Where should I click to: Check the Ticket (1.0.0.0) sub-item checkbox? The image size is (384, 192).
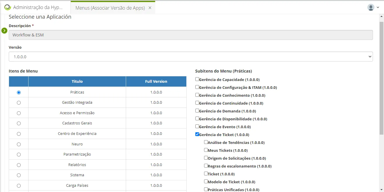(x=206, y=174)
